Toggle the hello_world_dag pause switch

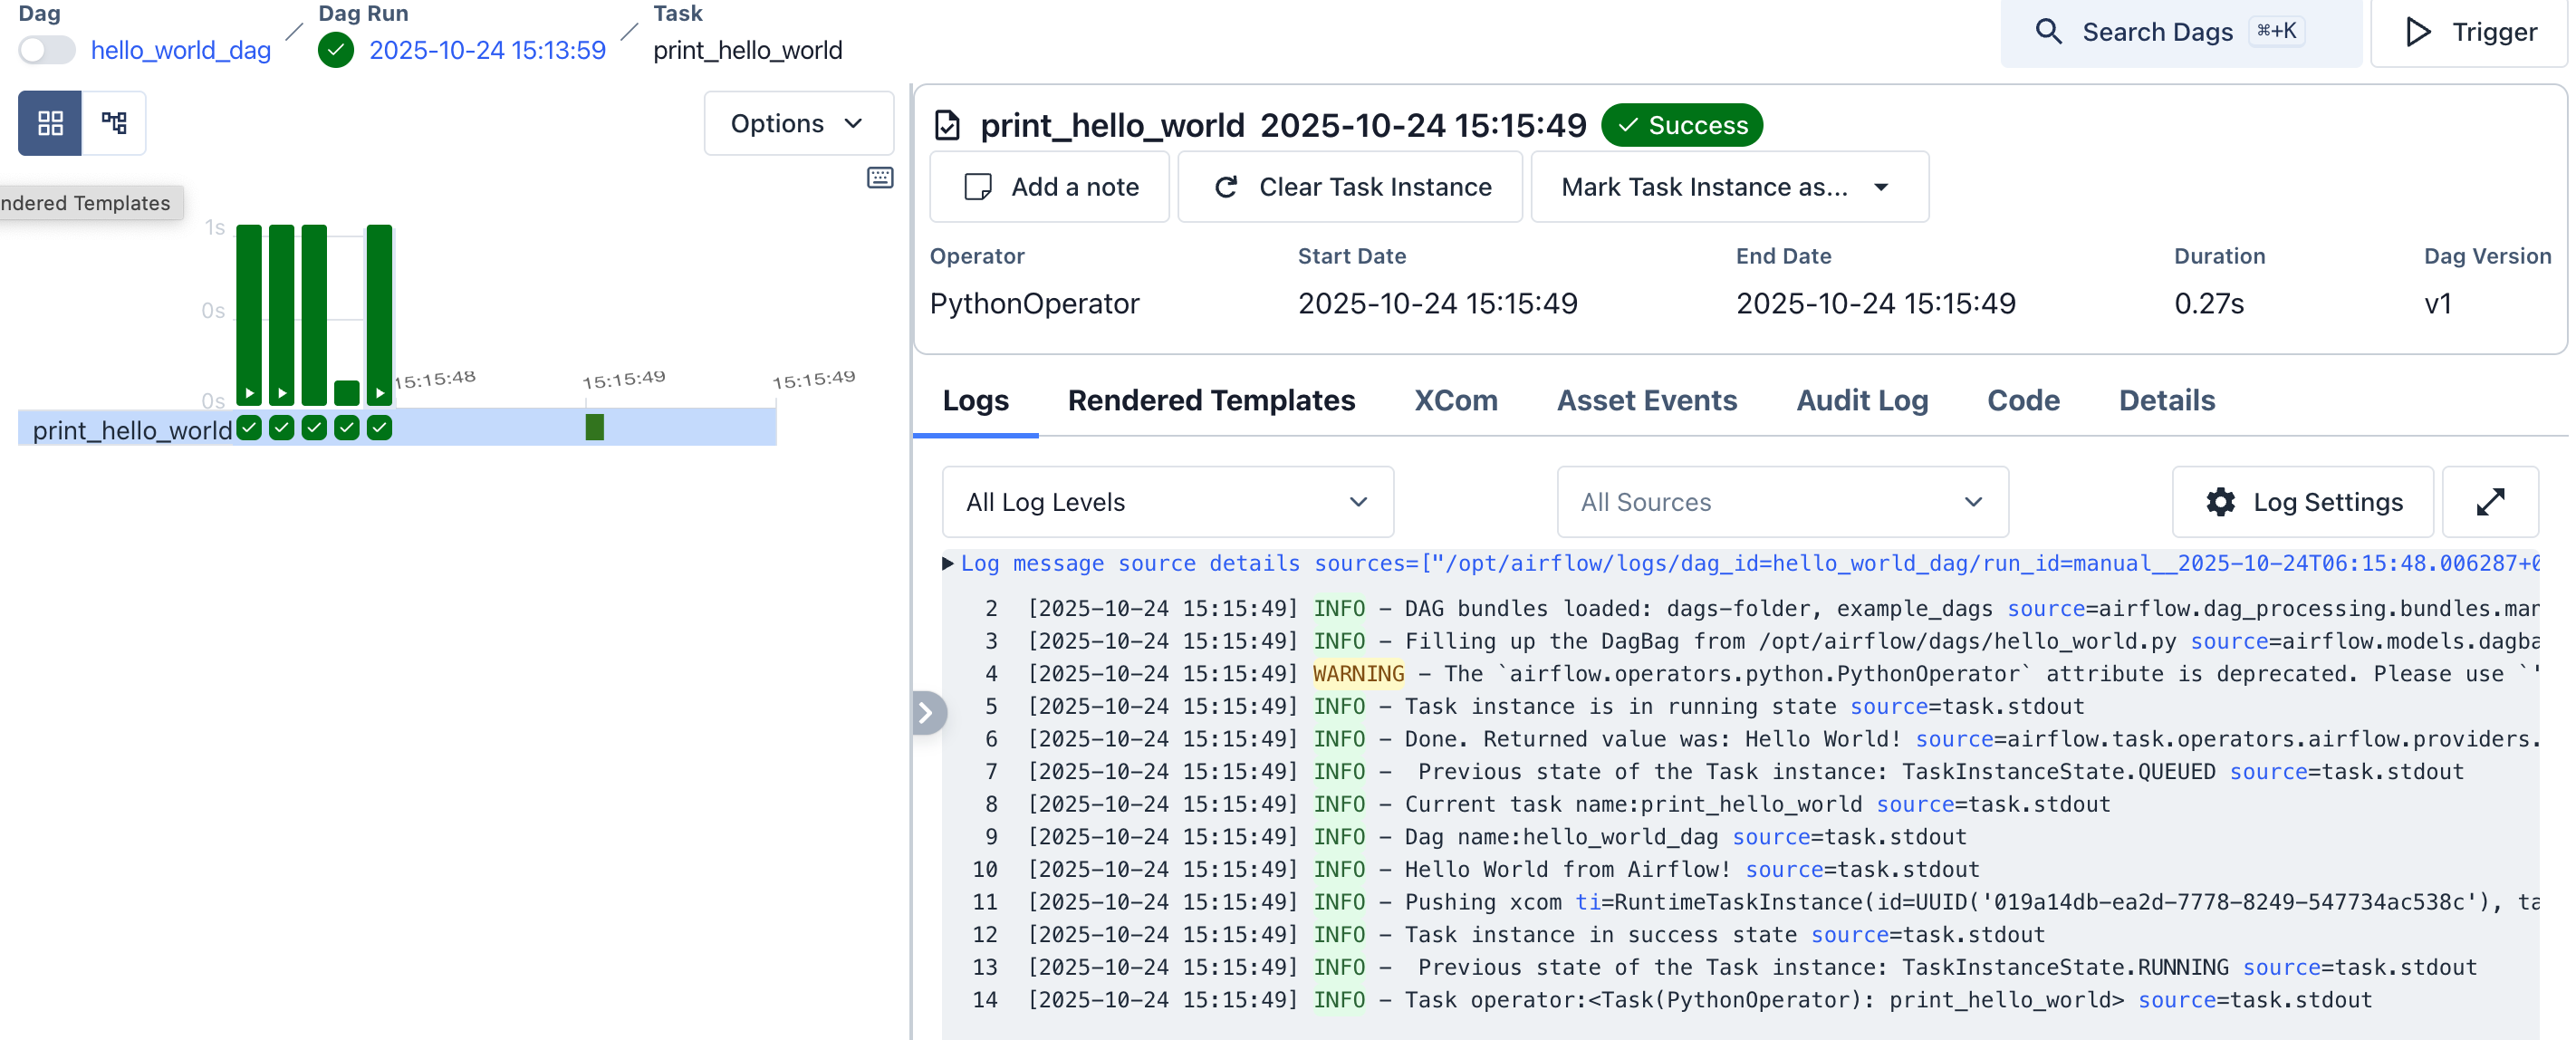pos(47,50)
